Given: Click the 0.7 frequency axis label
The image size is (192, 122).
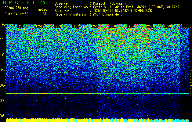Looking at the screenshot, I should tap(2, 101).
